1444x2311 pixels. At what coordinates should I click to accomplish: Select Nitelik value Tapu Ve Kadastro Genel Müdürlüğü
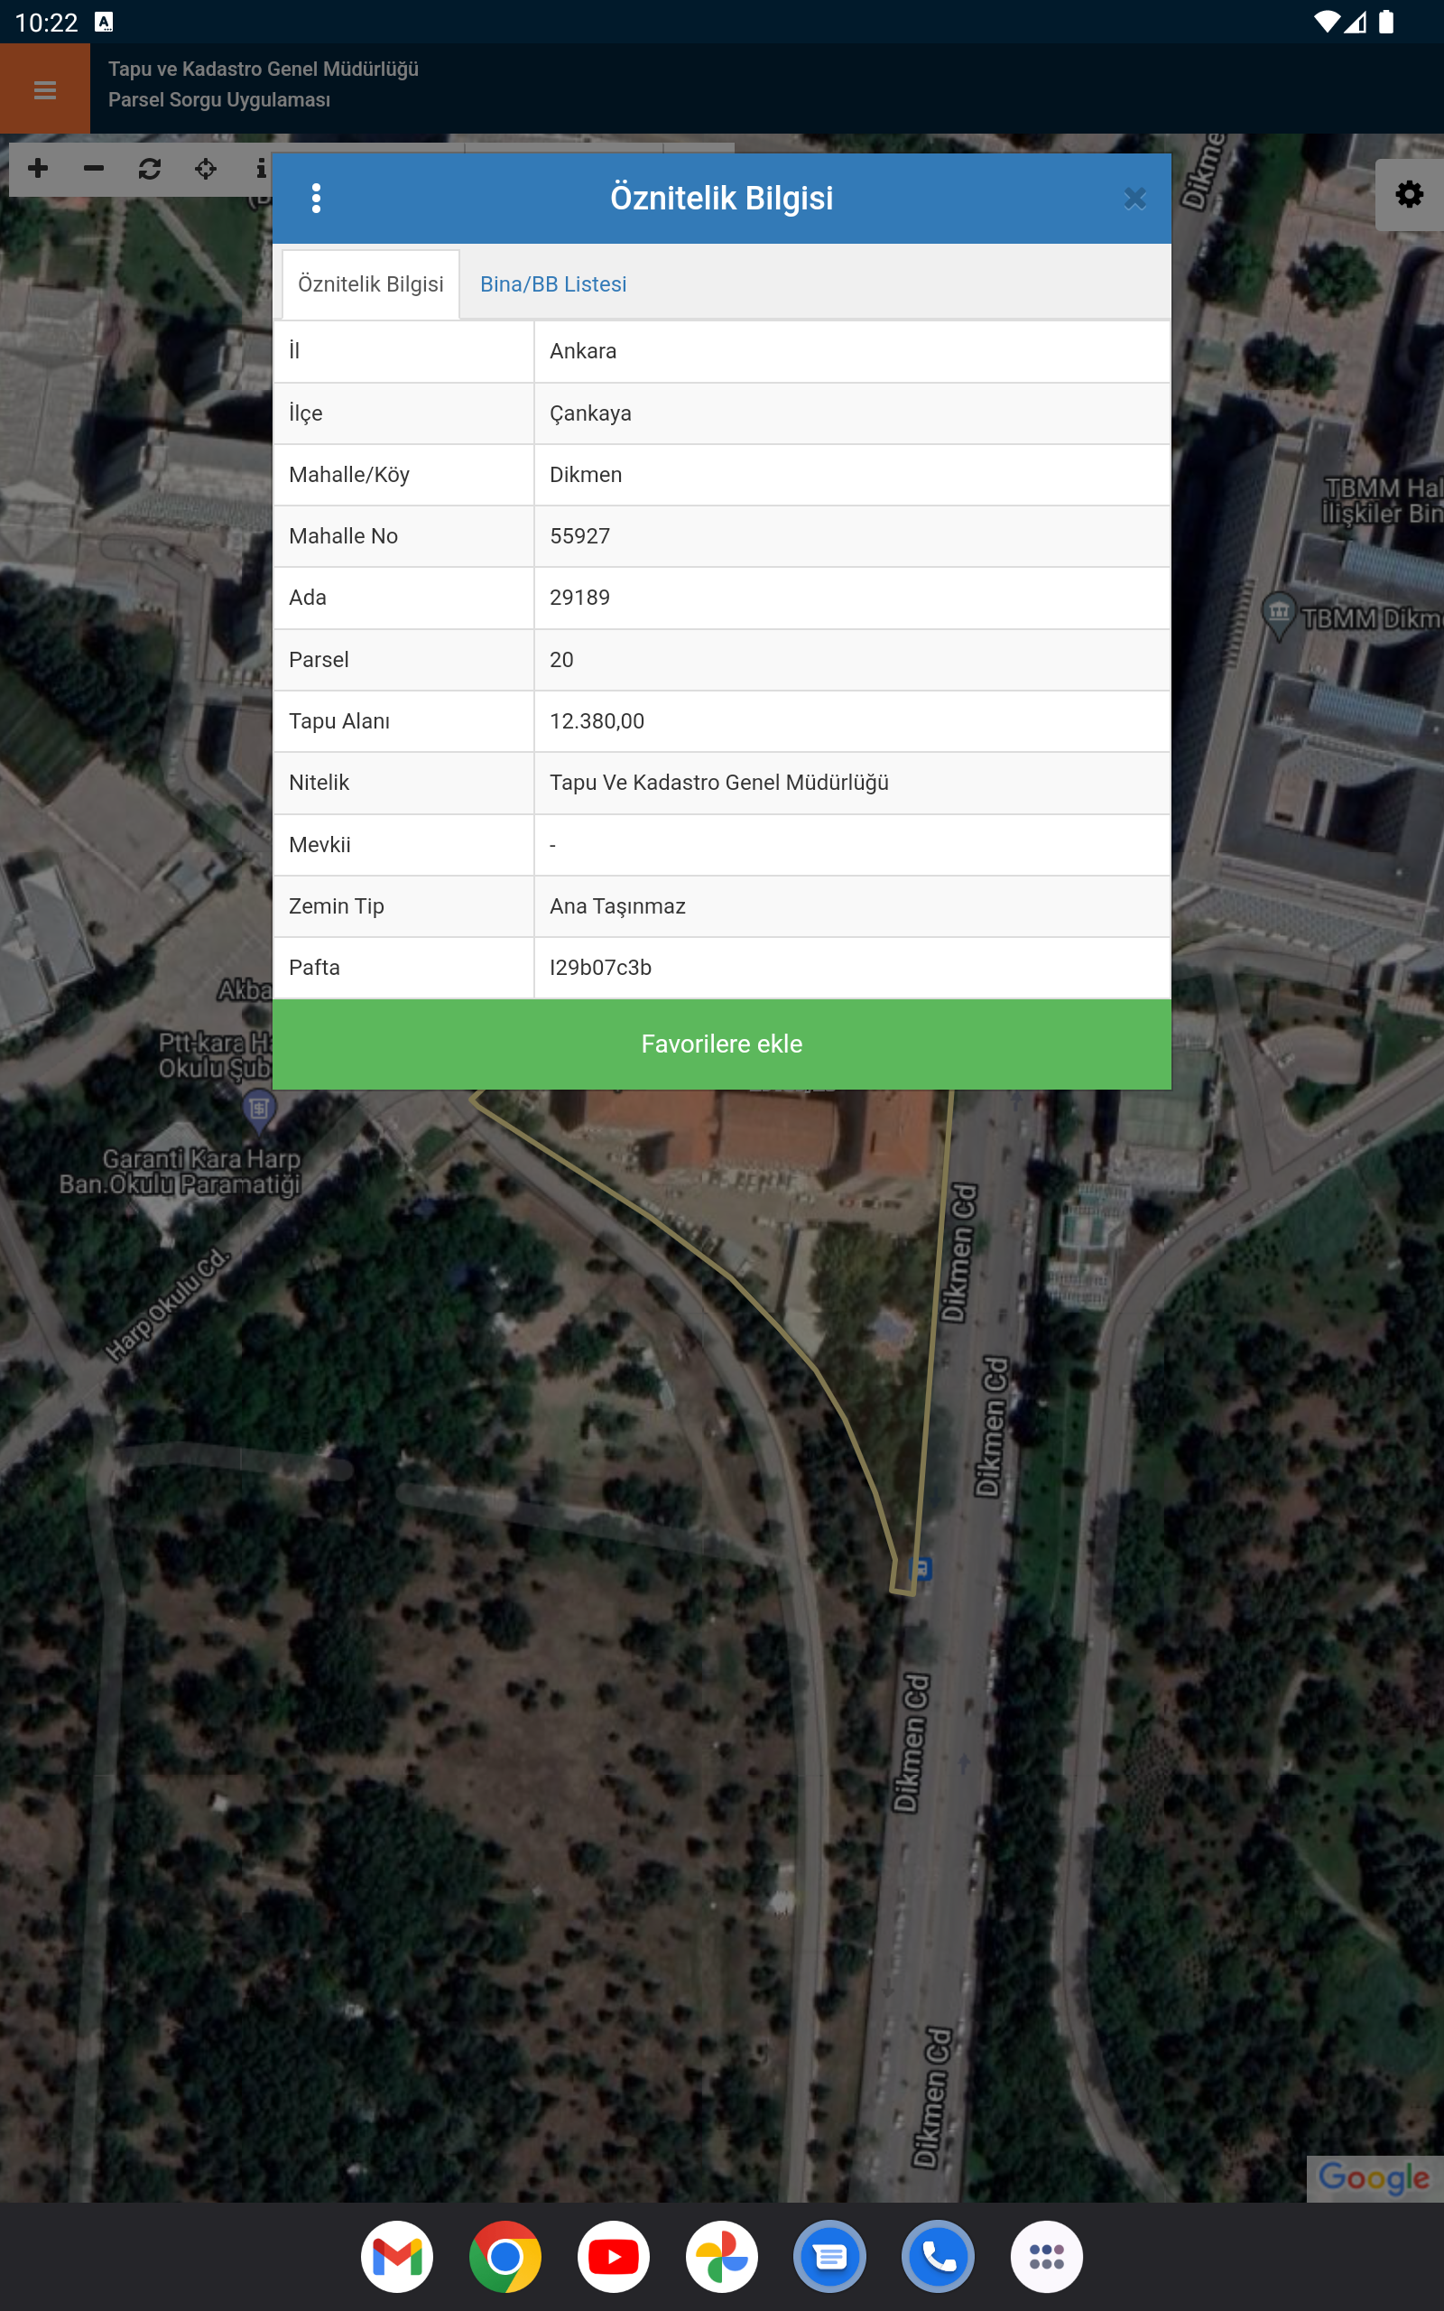(852, 783)
